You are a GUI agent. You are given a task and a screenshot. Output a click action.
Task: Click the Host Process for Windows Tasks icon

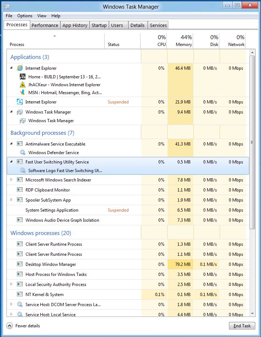pyautogui.click(x=20, y=274)
